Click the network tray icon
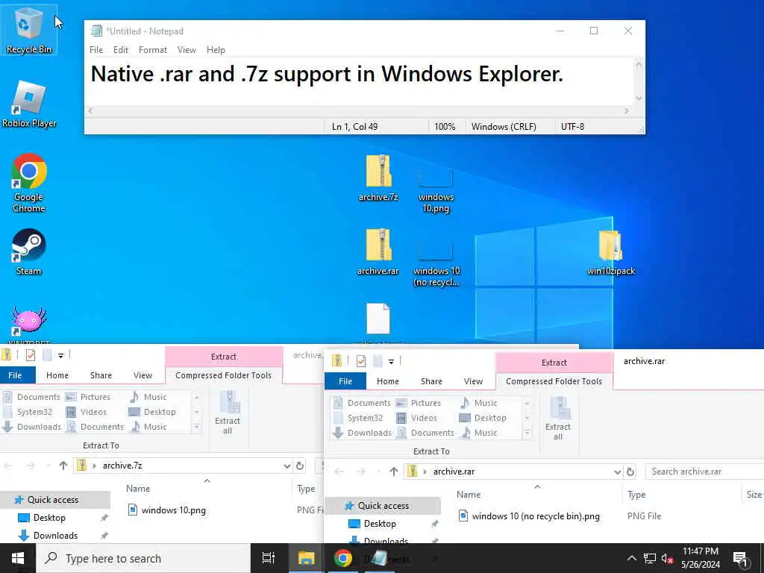The image size is (764, 573). point(650,558)
